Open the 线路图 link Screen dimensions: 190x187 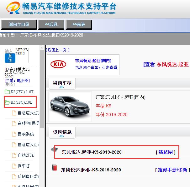click(x=166, y=152)
